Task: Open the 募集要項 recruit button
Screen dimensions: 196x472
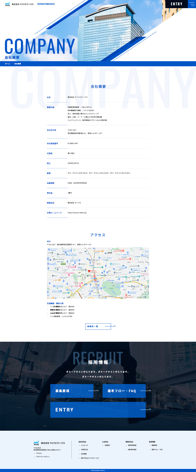Action: 72,391
